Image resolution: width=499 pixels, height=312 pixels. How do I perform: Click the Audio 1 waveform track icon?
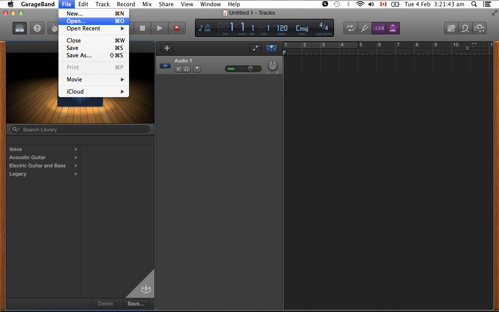click(165, 66)
